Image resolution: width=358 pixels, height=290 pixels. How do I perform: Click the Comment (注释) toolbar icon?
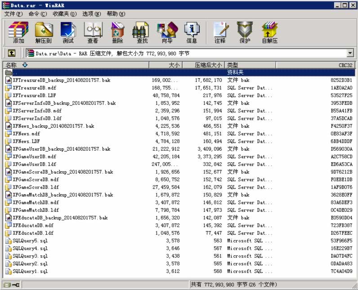click(x=220, y=32)
